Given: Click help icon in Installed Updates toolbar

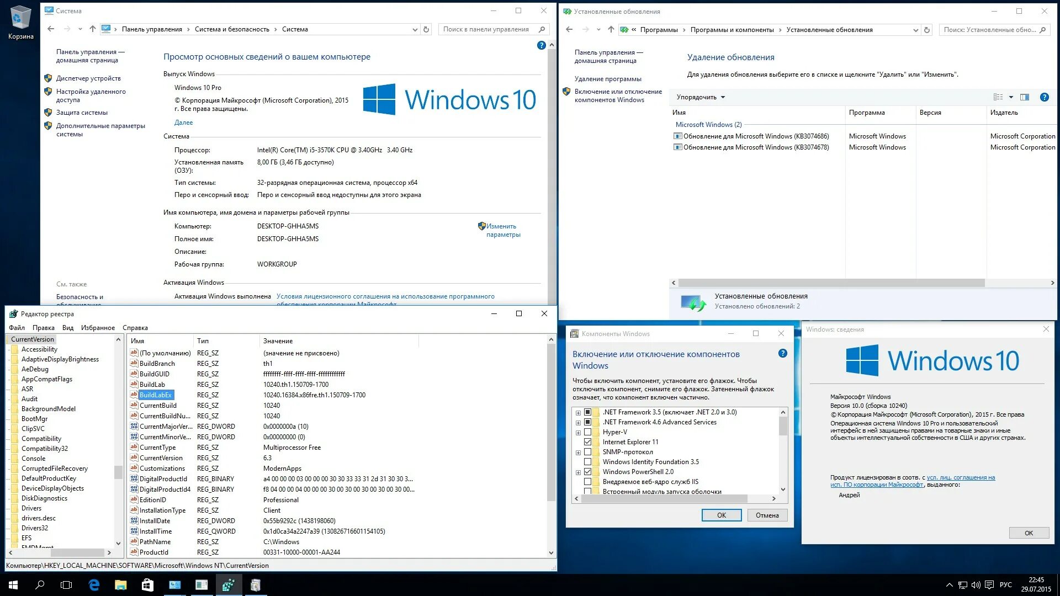Looking at the screenshot, I should click(1044, 97).
